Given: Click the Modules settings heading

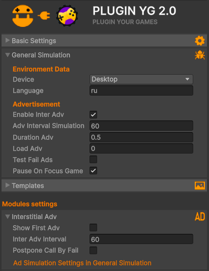Looking at the screenshot, I should pos(29,204).
